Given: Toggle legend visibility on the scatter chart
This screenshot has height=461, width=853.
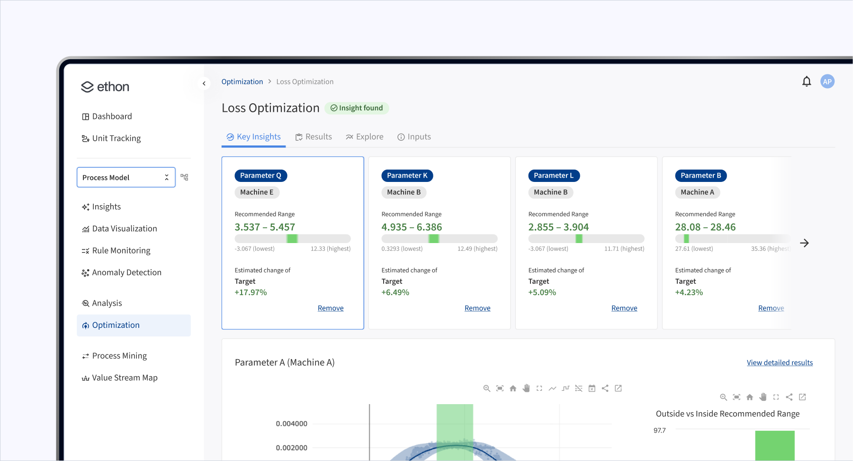Looking at the screenshot, I should tap(578, 388).
